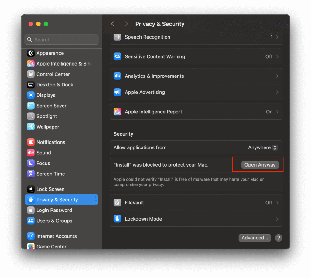Open the Lock Screen padlock icon

[31, 189]
